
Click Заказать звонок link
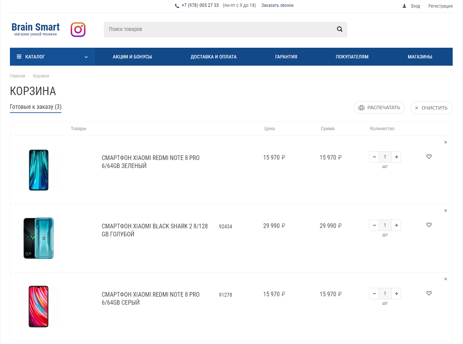coord(277,5)
